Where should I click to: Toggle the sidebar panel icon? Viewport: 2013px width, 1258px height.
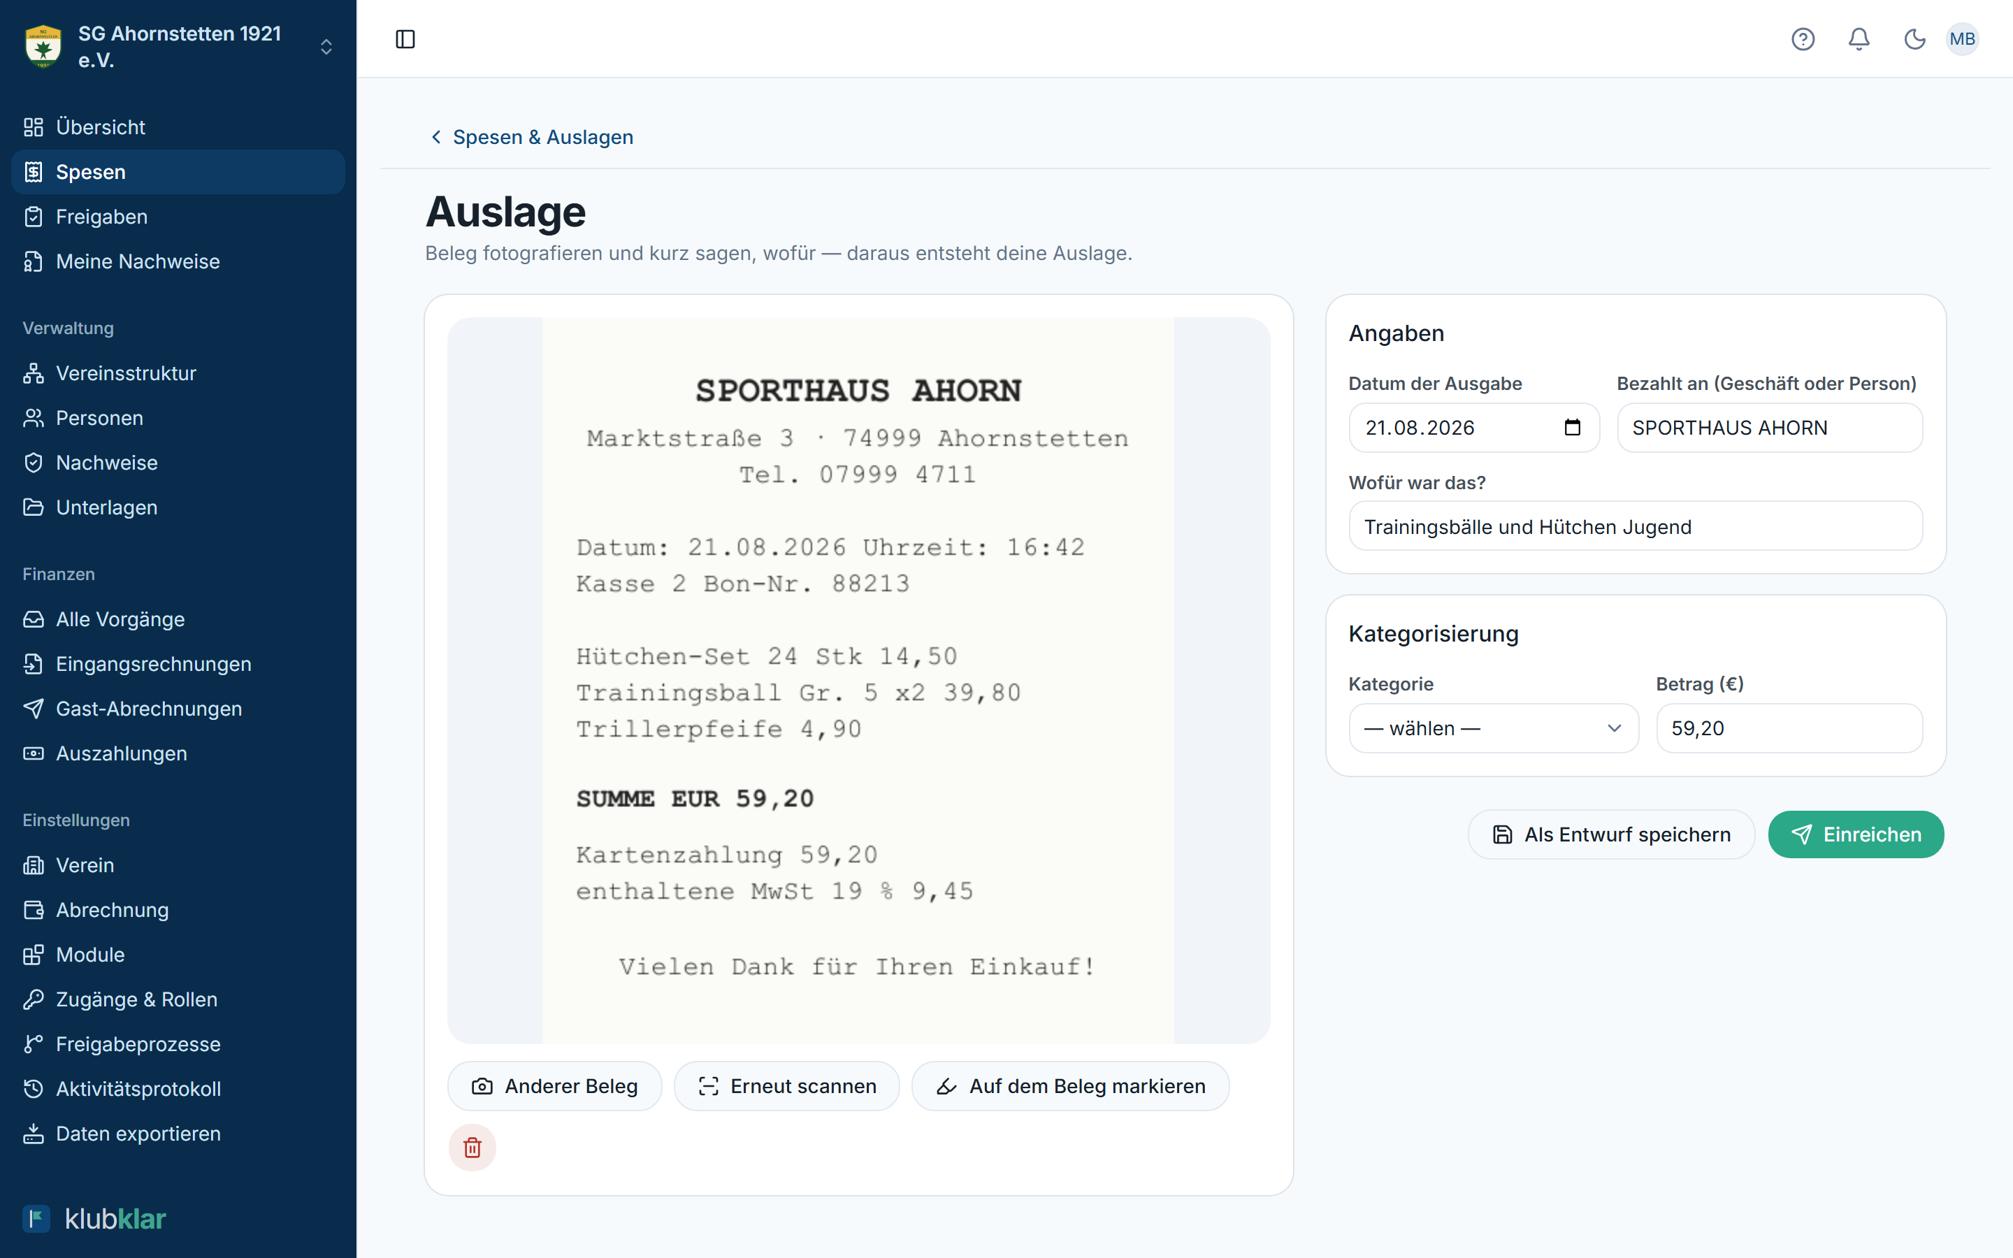click(405, 39)
